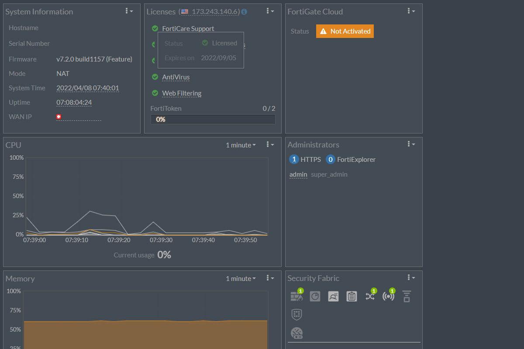This screenshot has height=349, width=524.
Task: Click the firmware version v7.2.0 build1157 text
Action: coord(94,59)
